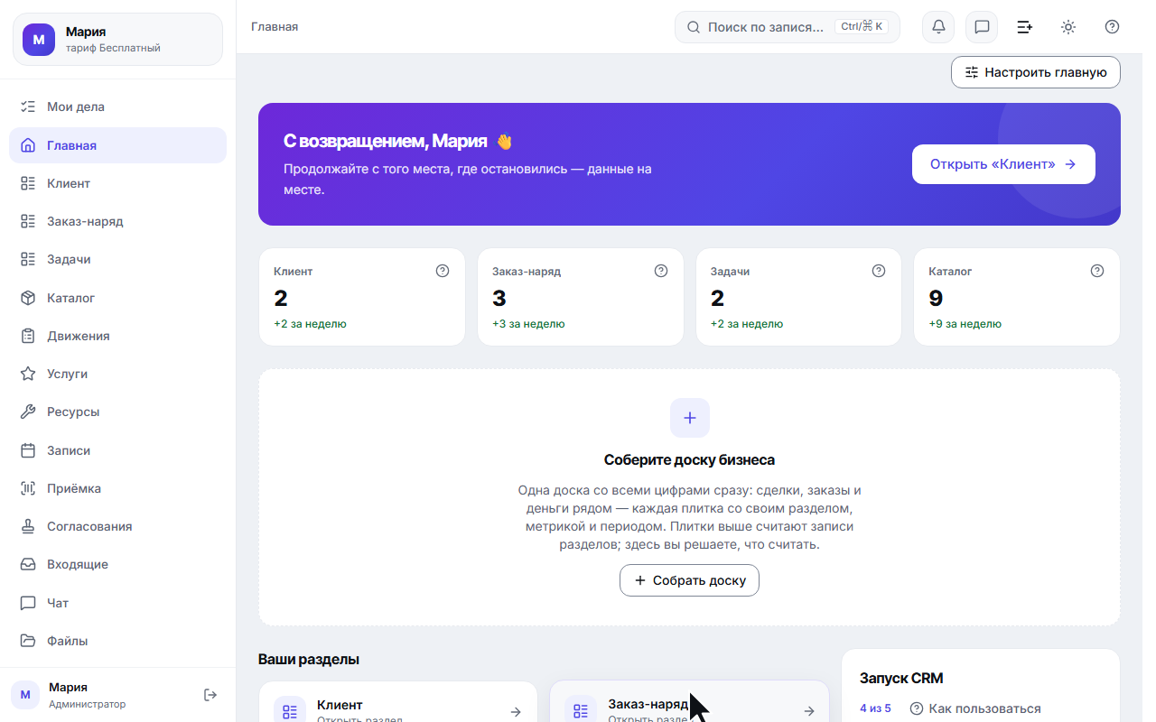The width and height of the screenshot is (1156, 722).
Task: Open notifications bell icon
Action: point(938,27)
